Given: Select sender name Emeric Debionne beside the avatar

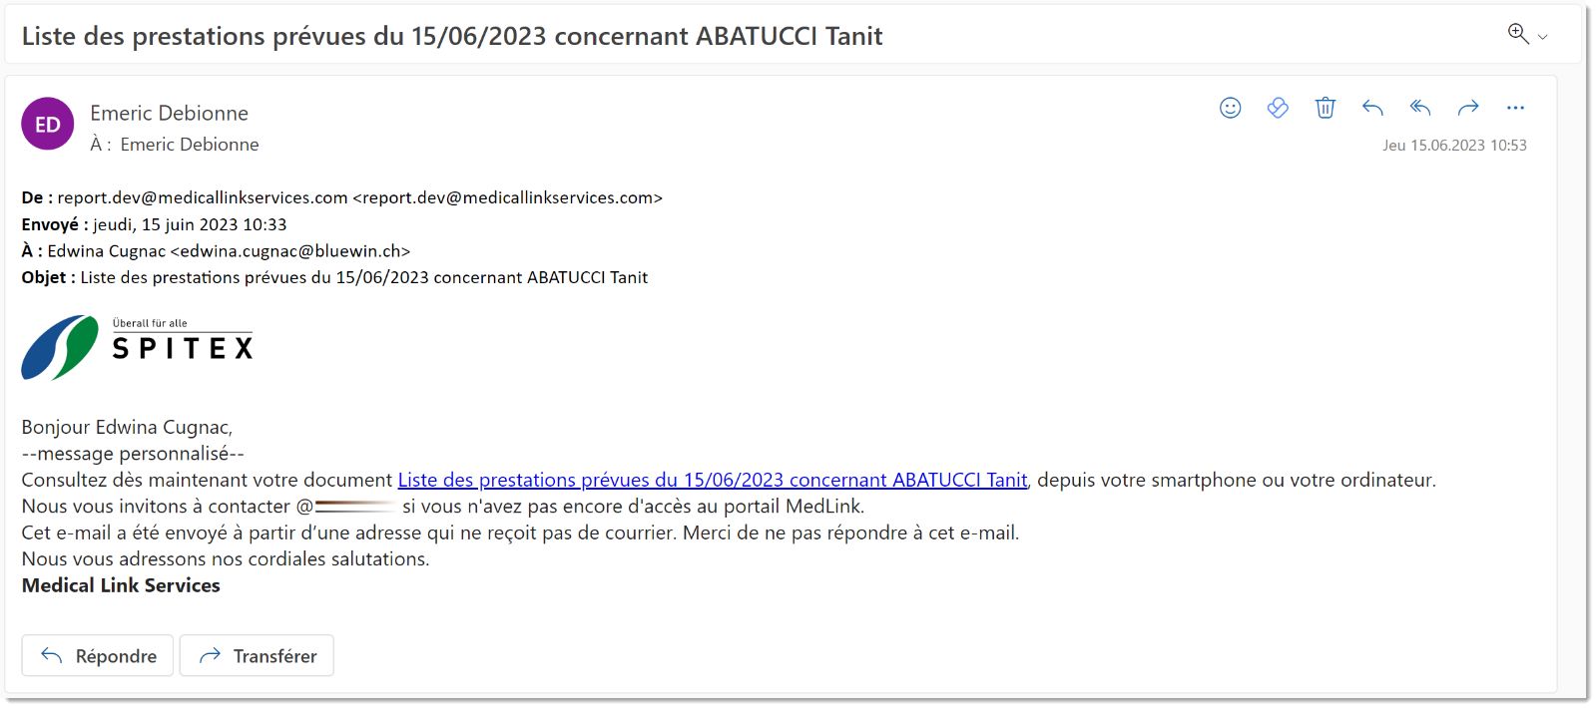Looking at the screenshot, I should [x=169, y=113].
